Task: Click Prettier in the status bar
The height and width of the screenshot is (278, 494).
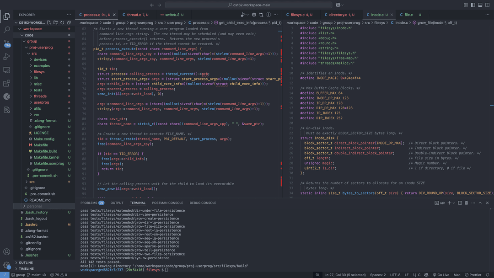Action: (x=473, y=275)
